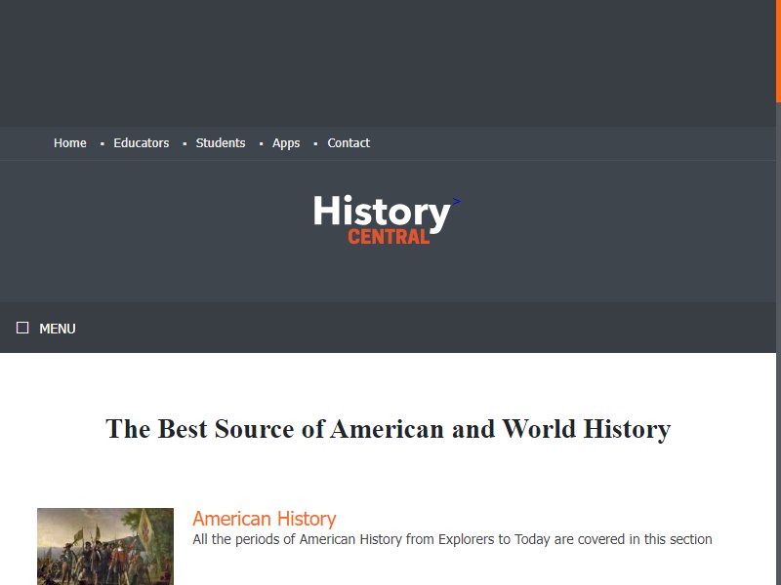This screenshot has width=781, height=585.
Task: Open the Students section link
Action: tap(221, 143)
